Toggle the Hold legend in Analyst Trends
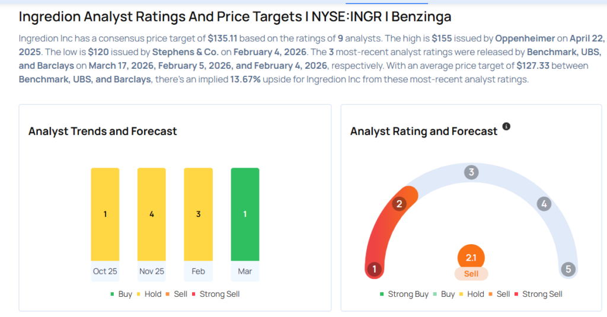 point(148,294)
